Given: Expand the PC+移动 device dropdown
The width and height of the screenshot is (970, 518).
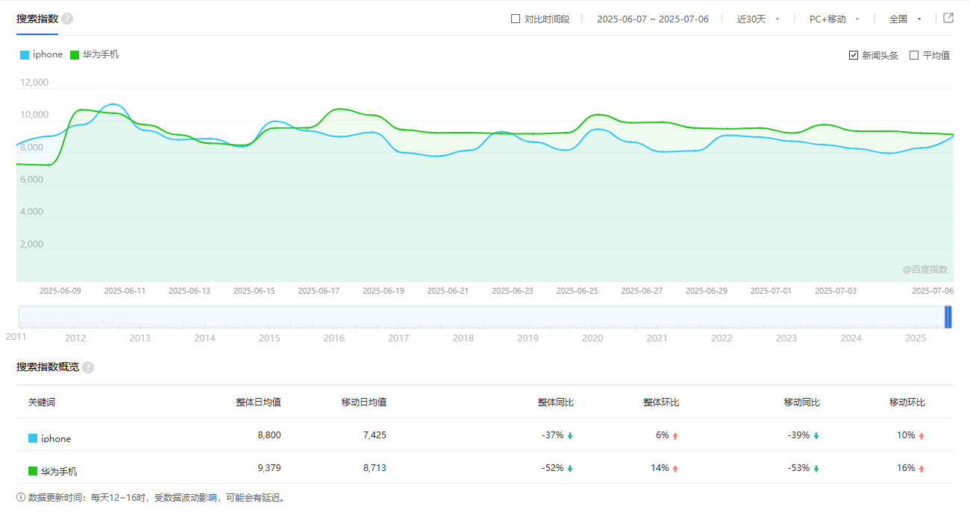Looking at the screenshot, I should (834, 19).
